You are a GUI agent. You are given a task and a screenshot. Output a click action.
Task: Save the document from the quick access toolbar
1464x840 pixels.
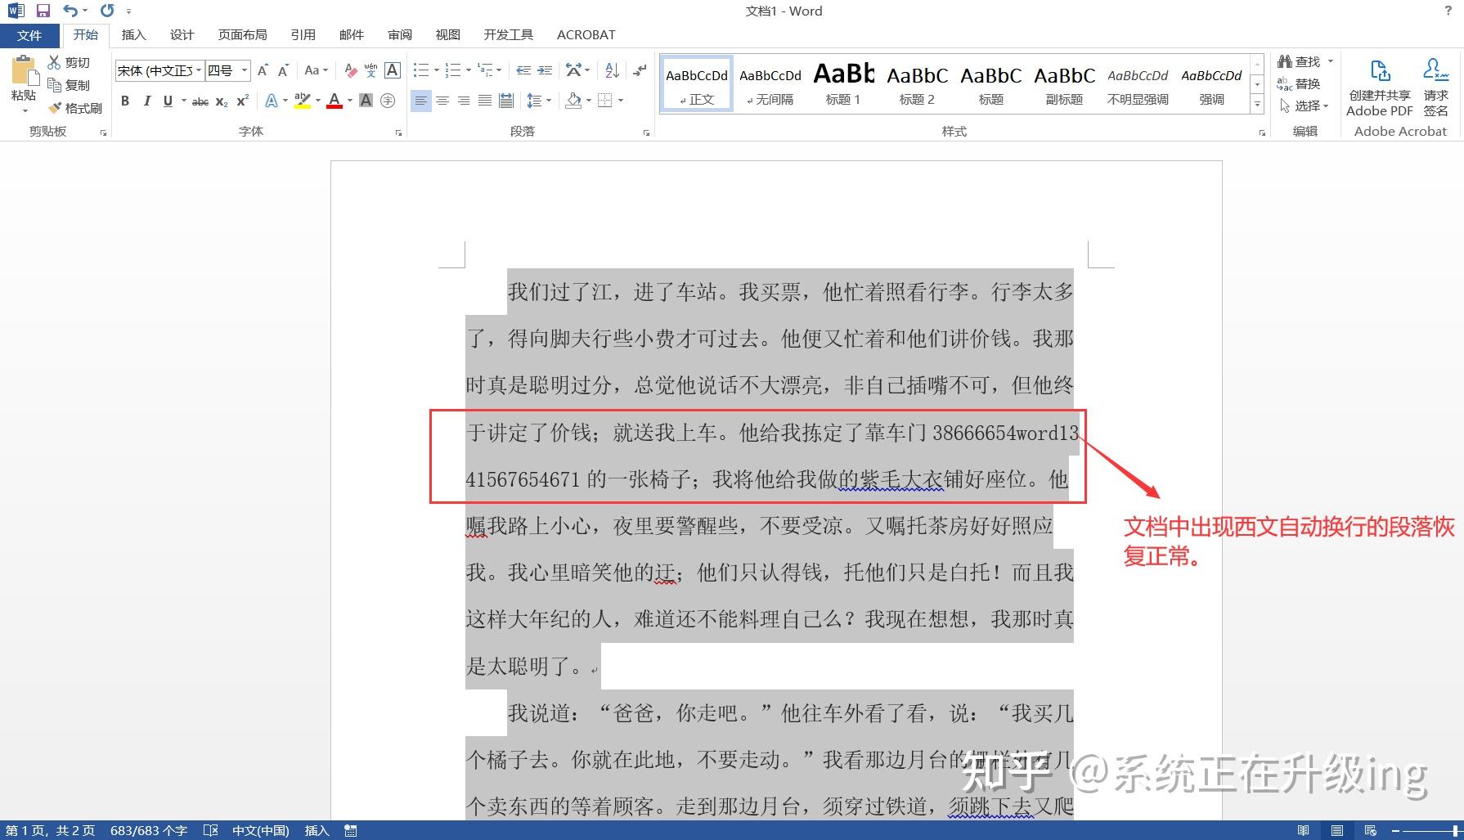click(43, 11)
